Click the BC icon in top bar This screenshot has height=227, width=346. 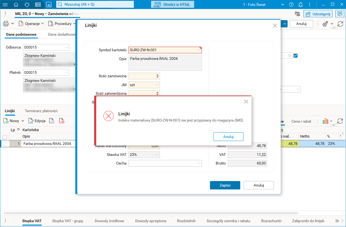click(49, 5)
